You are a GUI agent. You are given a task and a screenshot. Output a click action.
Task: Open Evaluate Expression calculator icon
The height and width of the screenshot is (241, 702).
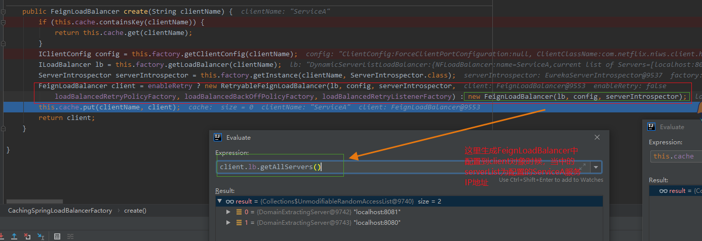point(57,236)
